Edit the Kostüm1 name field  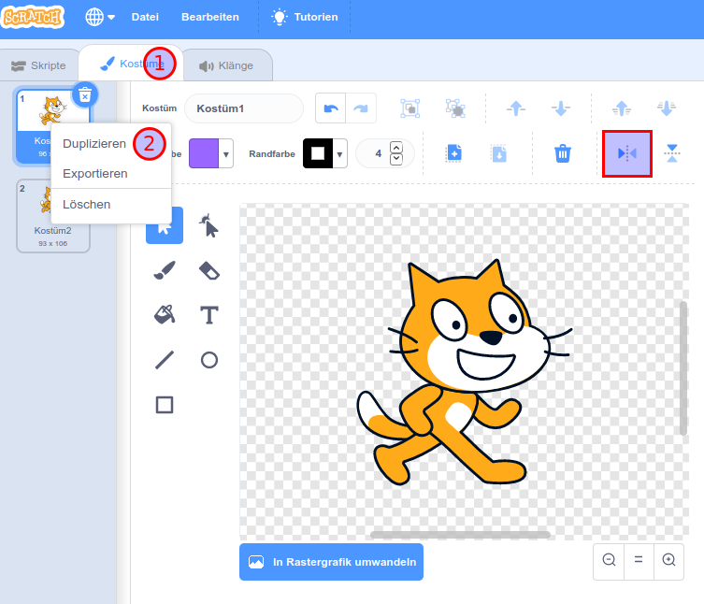[244, 108]
